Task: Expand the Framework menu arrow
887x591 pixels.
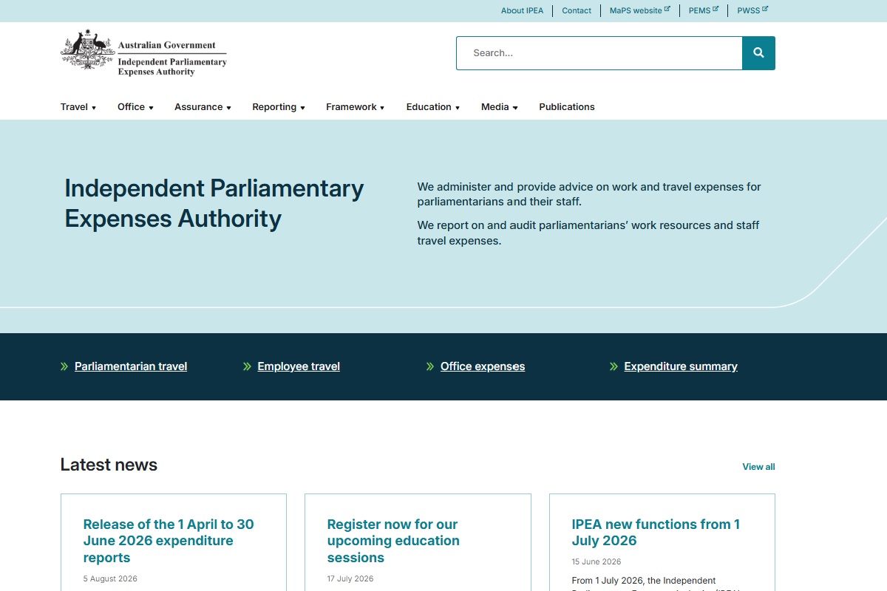Action: (382, 108)
